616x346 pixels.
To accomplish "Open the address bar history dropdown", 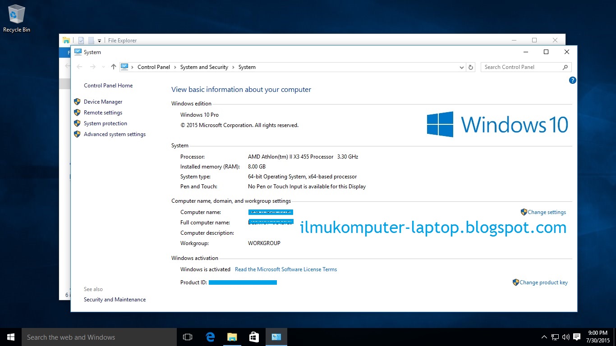I will [462, 67].
